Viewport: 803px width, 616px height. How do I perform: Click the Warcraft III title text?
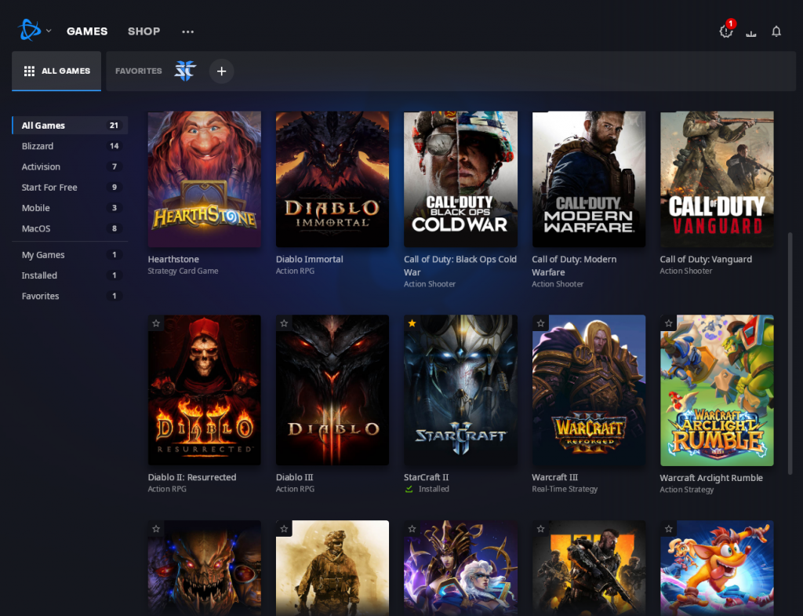coord(554,477)
